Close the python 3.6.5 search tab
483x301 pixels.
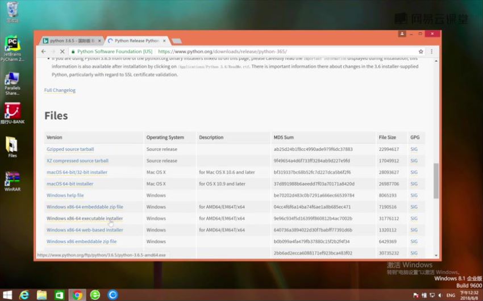[99, 41]
